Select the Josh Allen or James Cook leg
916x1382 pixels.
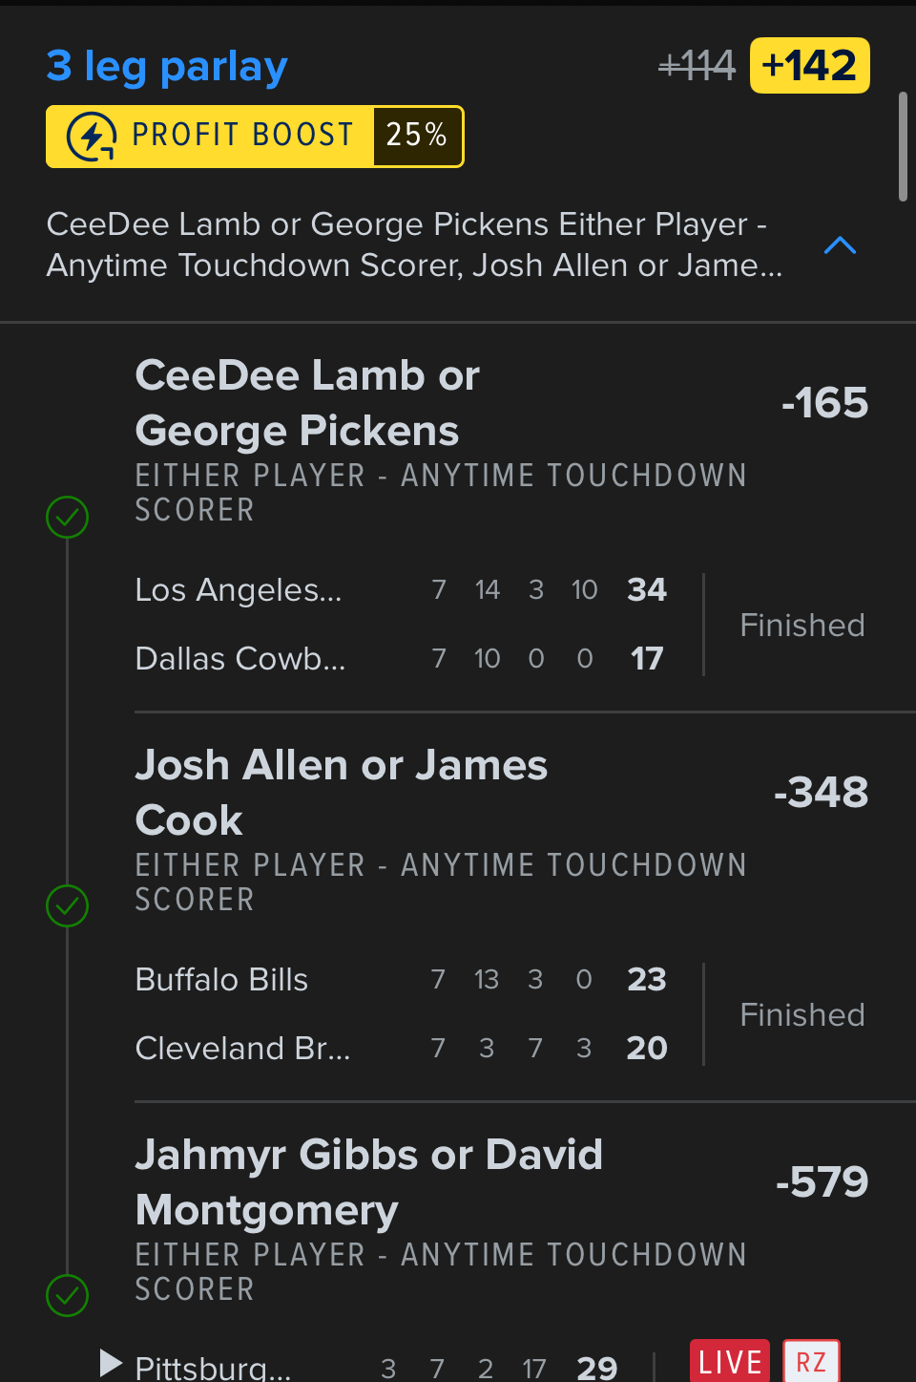tap(342, 792)
